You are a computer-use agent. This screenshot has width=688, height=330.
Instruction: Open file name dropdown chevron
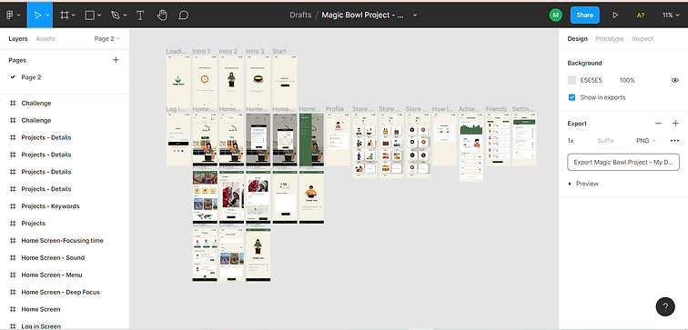coord(415,15)
